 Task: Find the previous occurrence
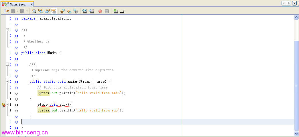tap(41, 11)
